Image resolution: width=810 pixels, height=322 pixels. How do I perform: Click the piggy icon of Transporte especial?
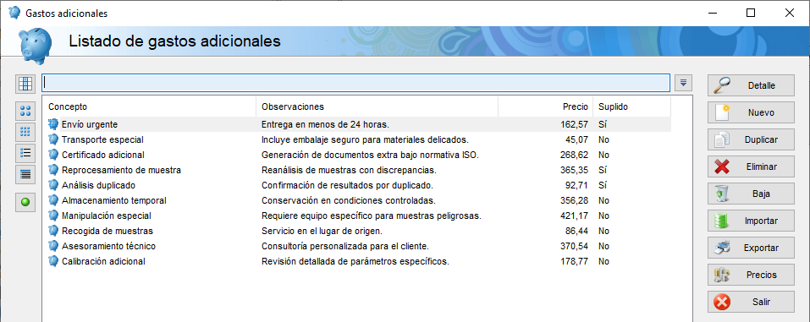(x=53, y=139)
